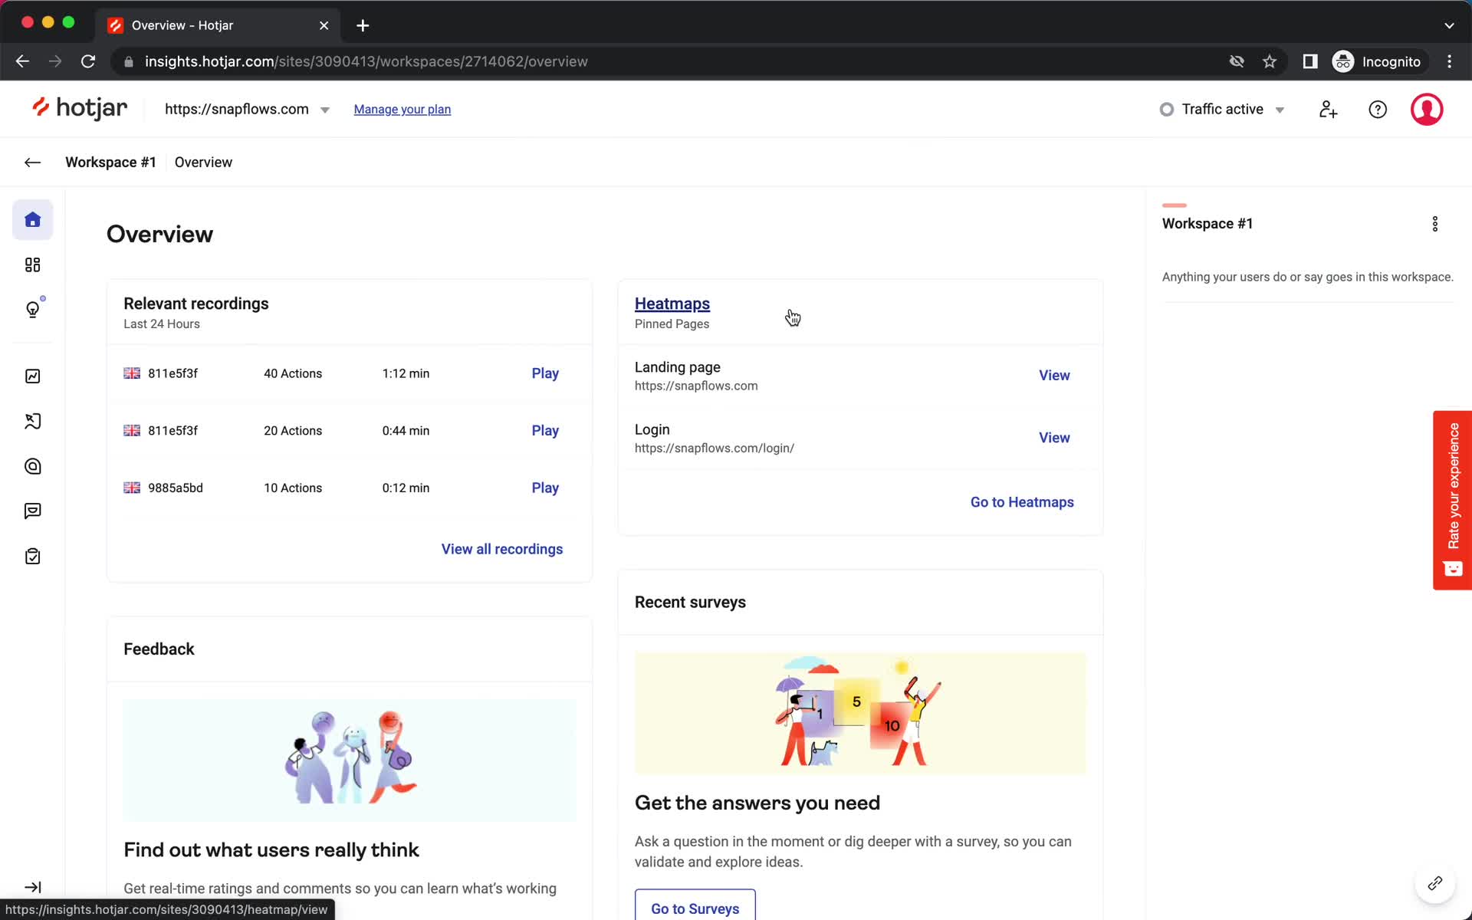
Task: Click the browser address bar
Action: (x=675, y=61)
